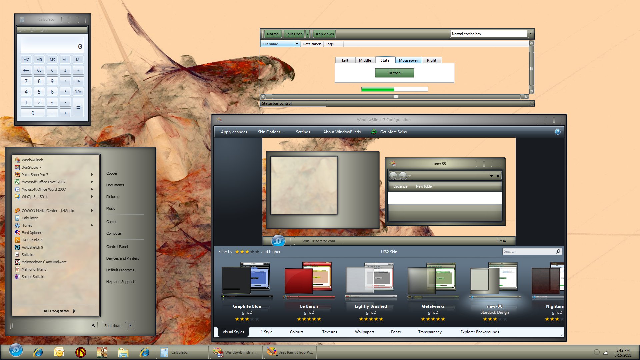Click Shut down button
This screenshot has height=360, width=640.
[x=114, y=325]
